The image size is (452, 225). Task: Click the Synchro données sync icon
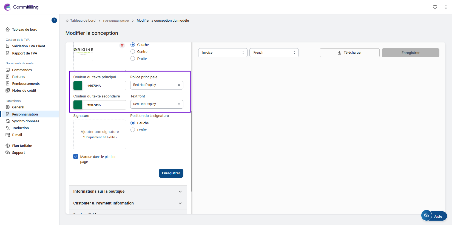[x=8, y=121]
